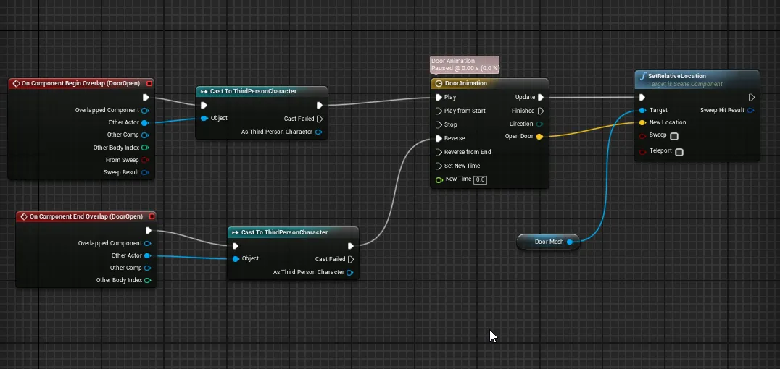Click the red Sweep input pin on SetRelativeLocation
This screenshot has width=780, height=369.
tap(642, 135)
